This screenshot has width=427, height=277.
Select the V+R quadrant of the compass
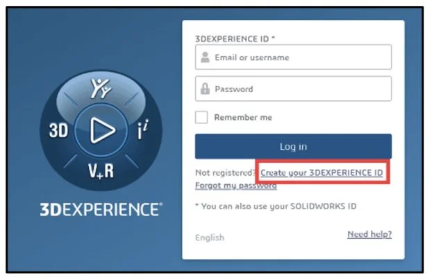pos(101,171)
